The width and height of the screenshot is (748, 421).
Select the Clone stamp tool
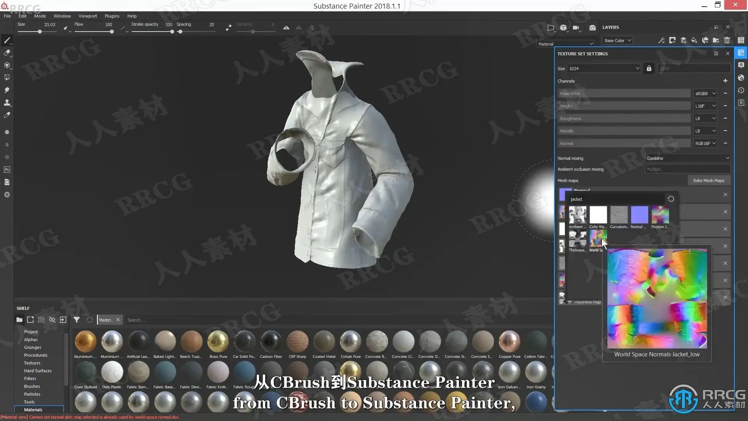(7, 103)
